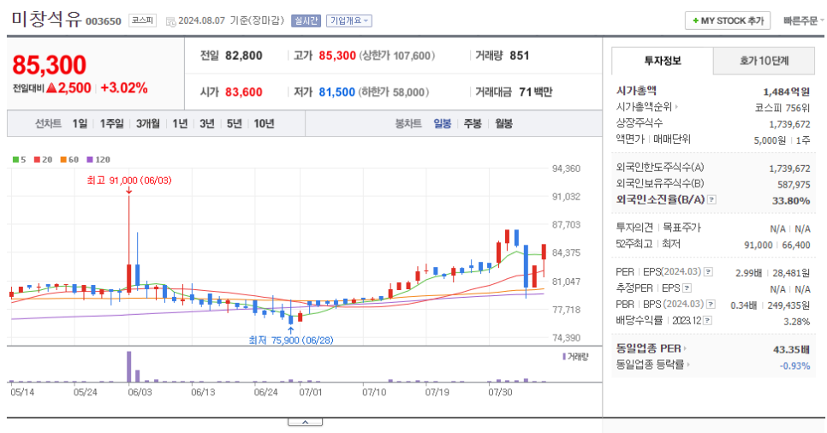
Task: Open the 시가총액순위 link
Action: 646,107
